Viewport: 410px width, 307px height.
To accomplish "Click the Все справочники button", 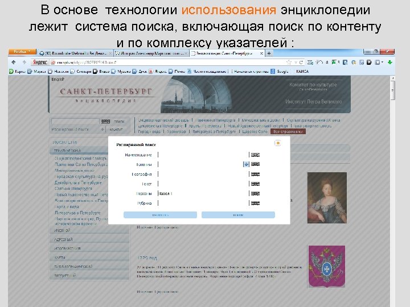I will (288, 131).
